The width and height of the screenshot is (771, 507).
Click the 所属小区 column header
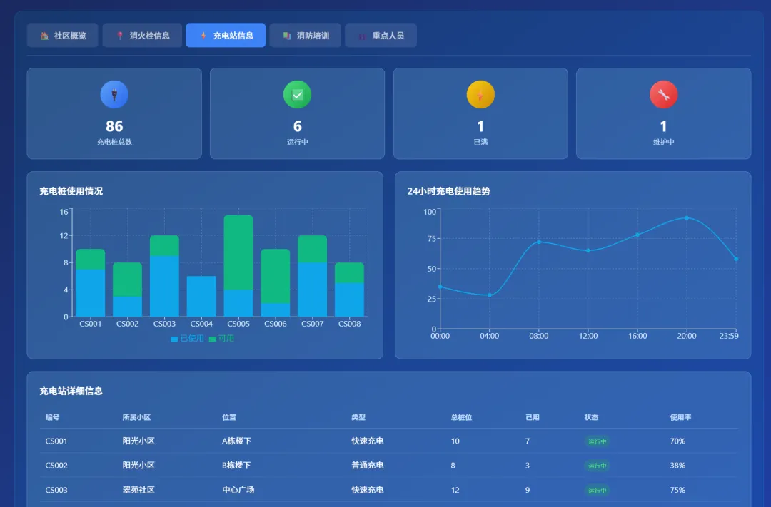pyautogui.click(x=136, y=417)
